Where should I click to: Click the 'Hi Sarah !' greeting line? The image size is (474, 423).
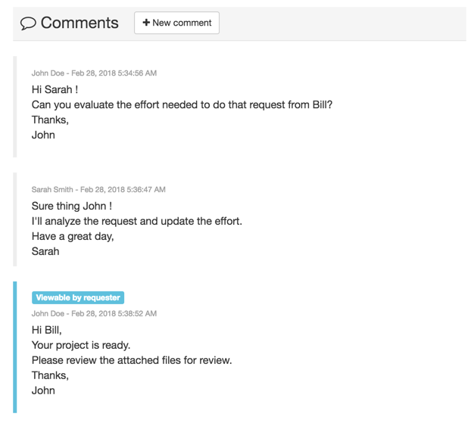55,90
